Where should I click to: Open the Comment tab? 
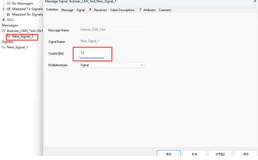coord(165,10)
